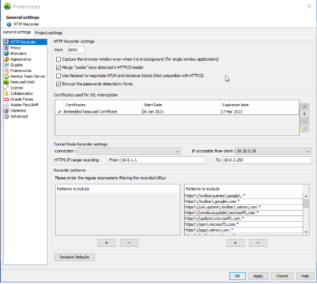Select the Embedded NeoLoad Certificate row
The height and width of the screenshot is (284, 317).
tap(102, 112)
